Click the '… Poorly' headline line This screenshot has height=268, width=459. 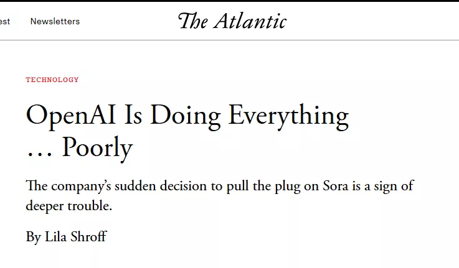click(80, 149)
